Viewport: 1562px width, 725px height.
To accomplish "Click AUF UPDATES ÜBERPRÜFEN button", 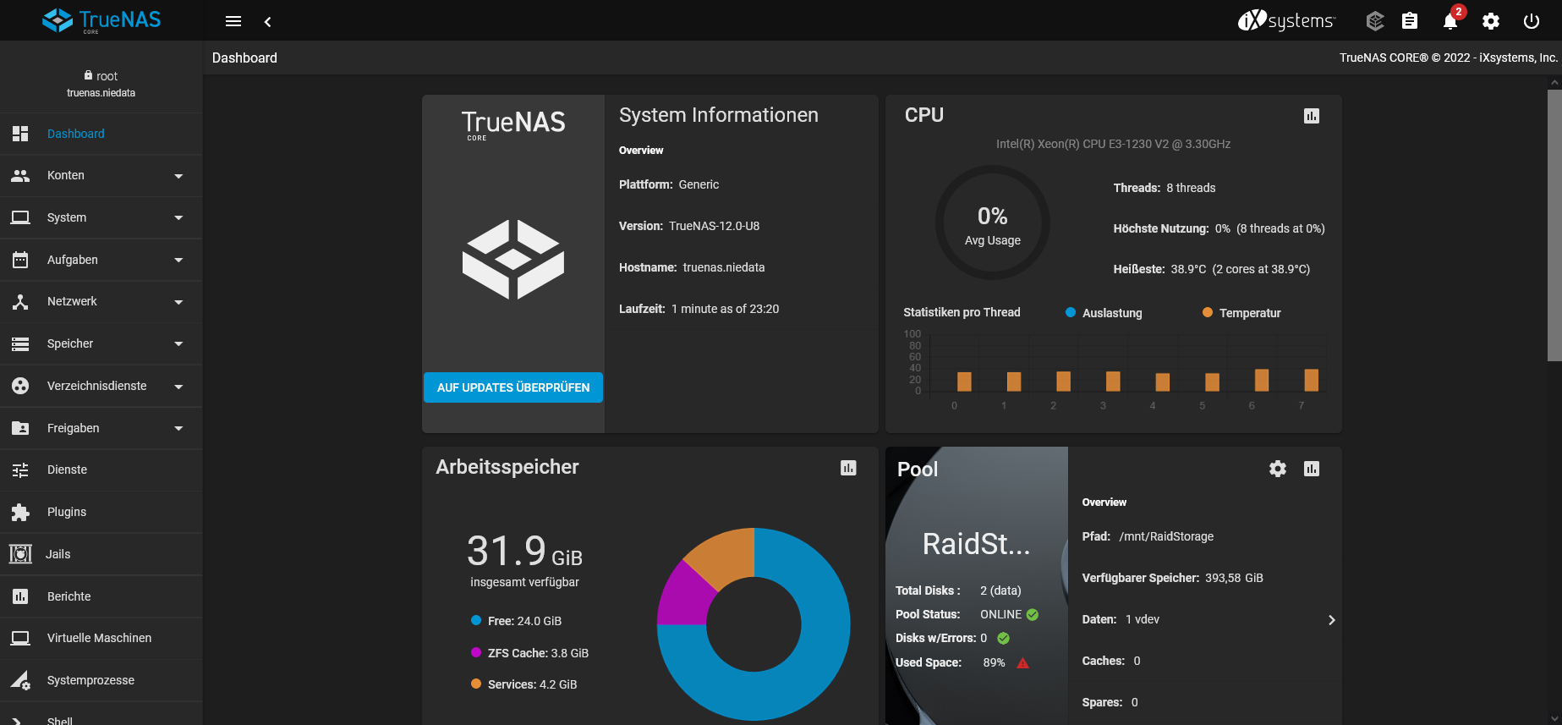I will pos(513,387).
